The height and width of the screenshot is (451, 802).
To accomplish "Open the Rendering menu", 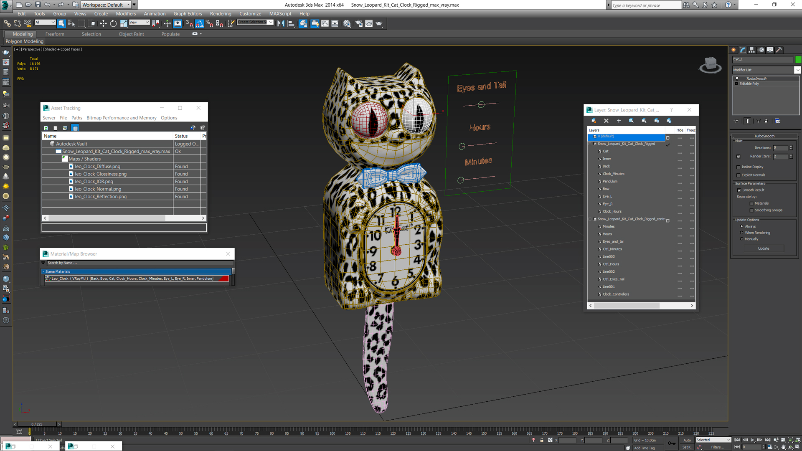I will point(221,14).
